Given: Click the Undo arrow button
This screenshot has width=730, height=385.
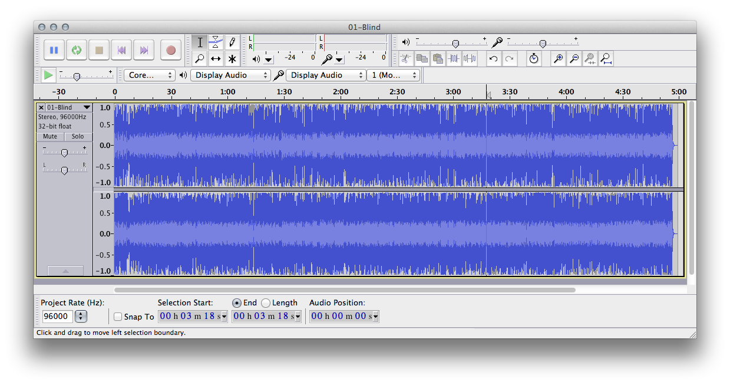Looking at the screenshot, I should [494, 58].
